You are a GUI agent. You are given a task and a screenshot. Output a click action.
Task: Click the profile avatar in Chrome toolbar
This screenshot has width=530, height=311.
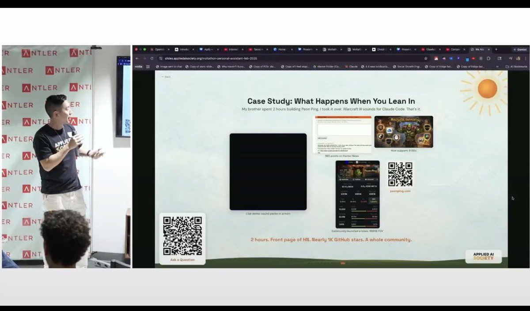click(519, 58)
